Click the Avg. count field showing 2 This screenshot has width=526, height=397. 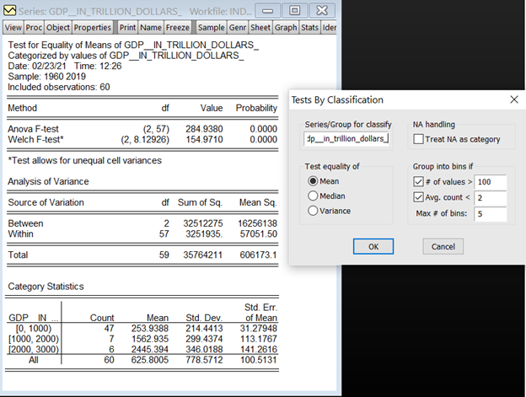coord(490,197)
